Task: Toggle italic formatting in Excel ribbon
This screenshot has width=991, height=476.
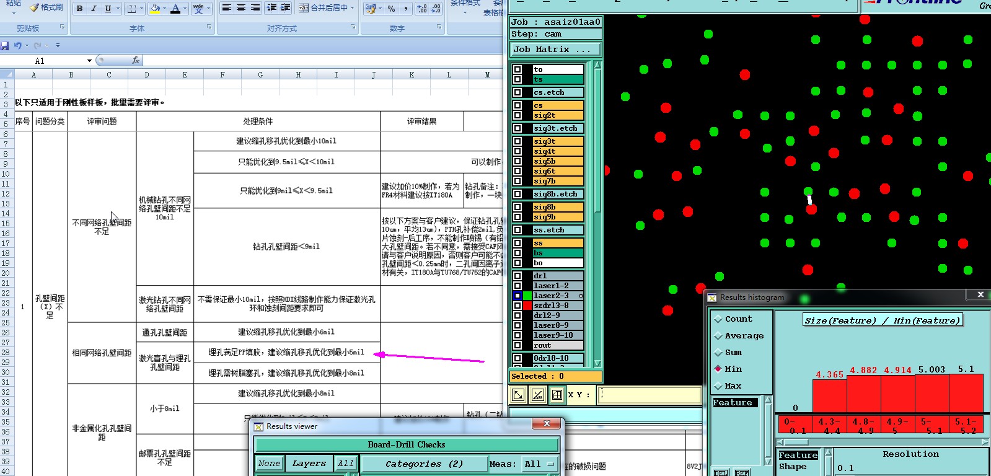Action: [94, 9]
